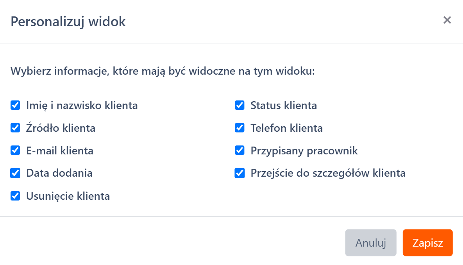The width and height of the screenshot is (463, 265).
Task: Toggle the 'Telefon klienta' checkbox box
Action: 240,128
